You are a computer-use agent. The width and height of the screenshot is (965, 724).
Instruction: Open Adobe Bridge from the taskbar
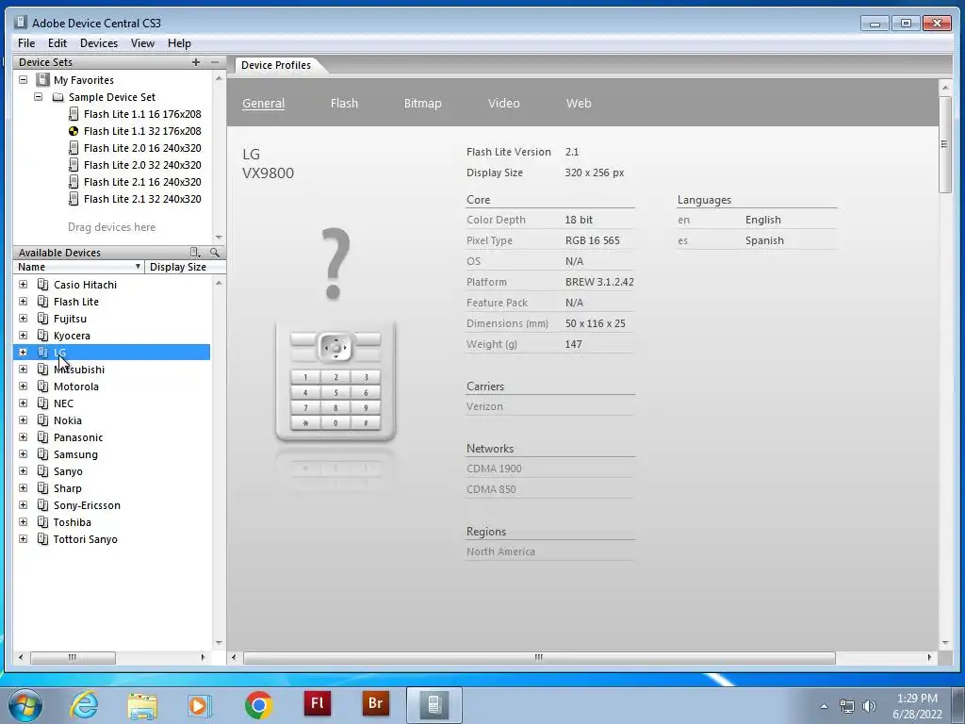pos(375,704)
